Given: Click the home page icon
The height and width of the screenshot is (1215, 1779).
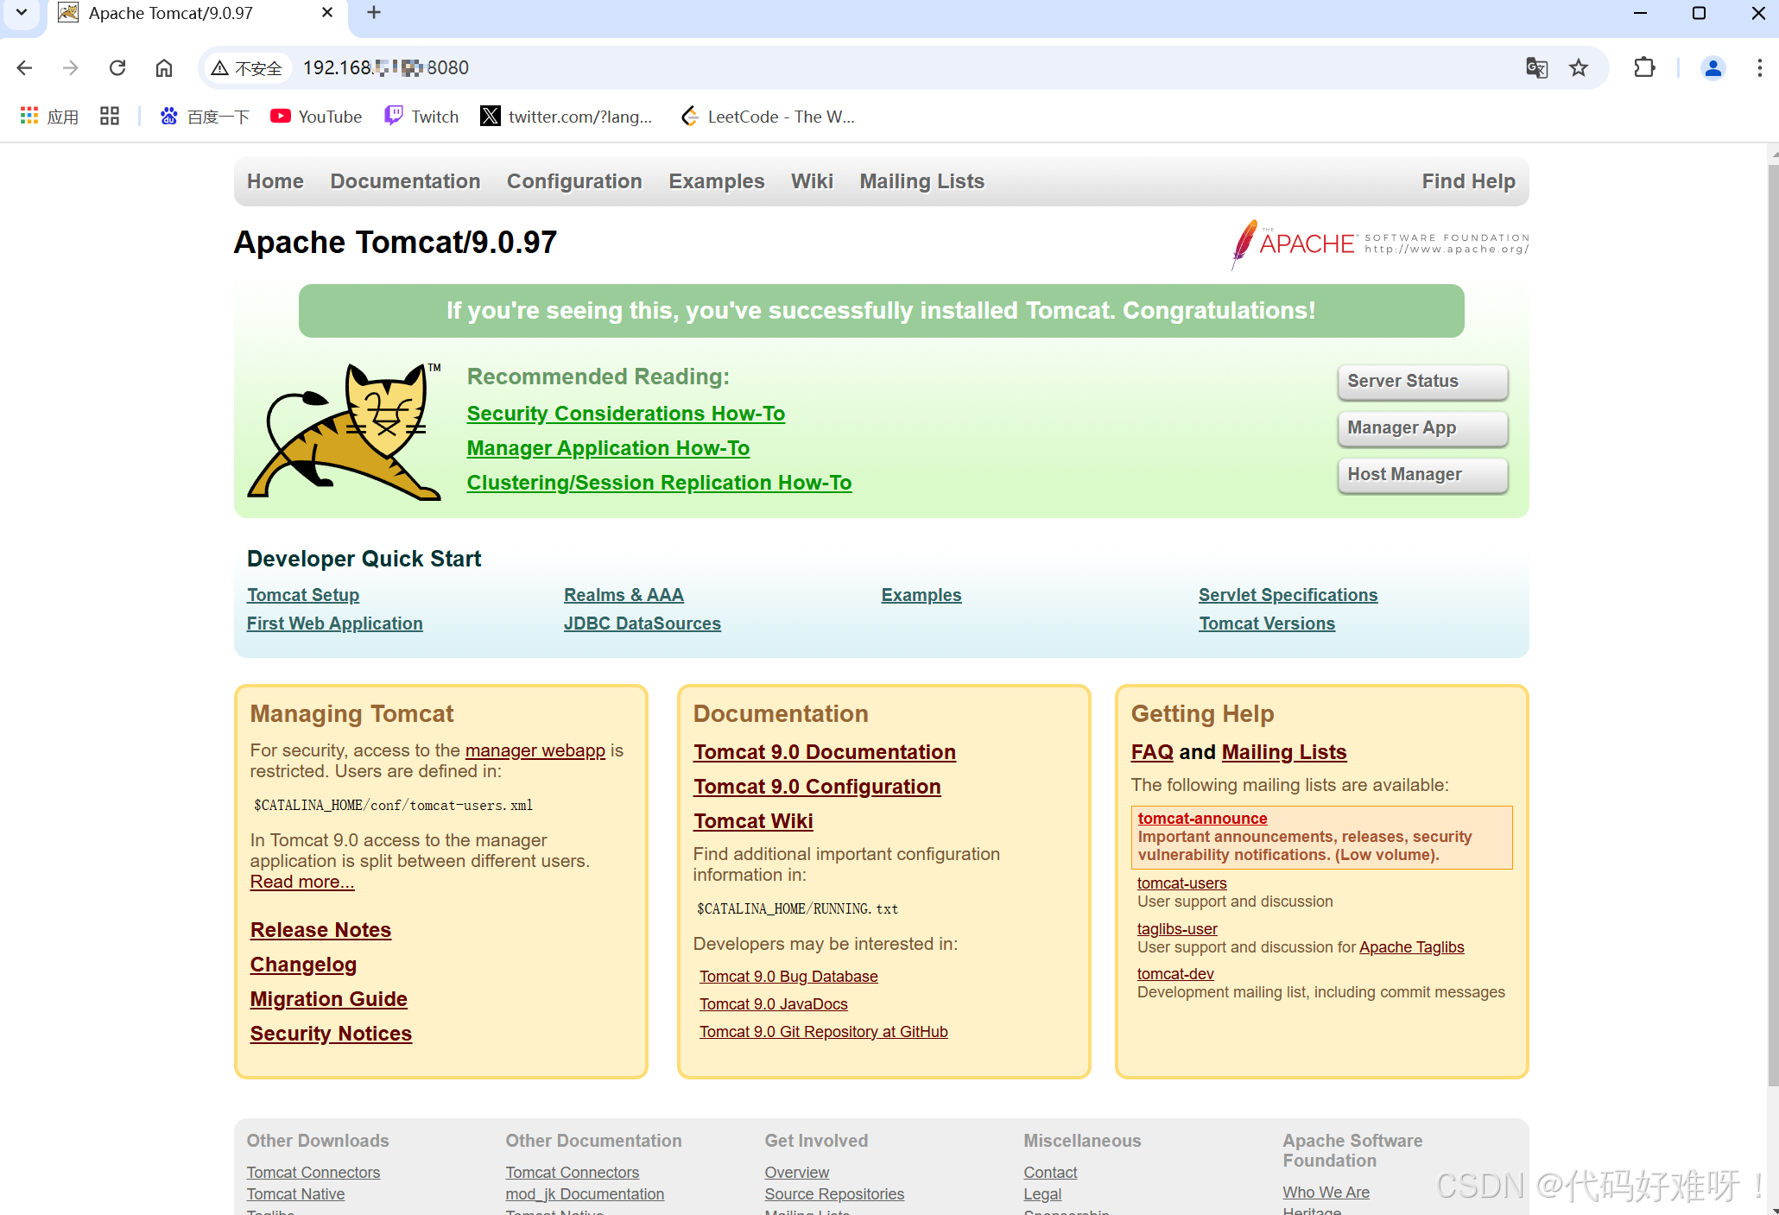Looking at the screenshot, I should pyautogui.click(x=164, y=67).
